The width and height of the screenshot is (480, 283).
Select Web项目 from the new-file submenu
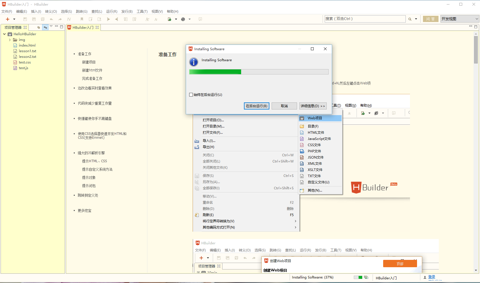tap(315, 118)
